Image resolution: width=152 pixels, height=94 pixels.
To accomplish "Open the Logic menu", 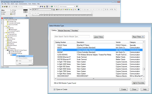I will click(17, 4).
